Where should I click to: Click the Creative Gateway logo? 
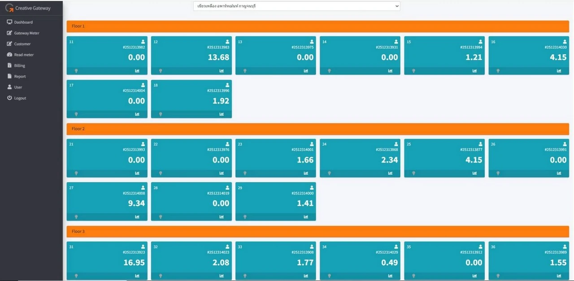(x=28, y=8)
